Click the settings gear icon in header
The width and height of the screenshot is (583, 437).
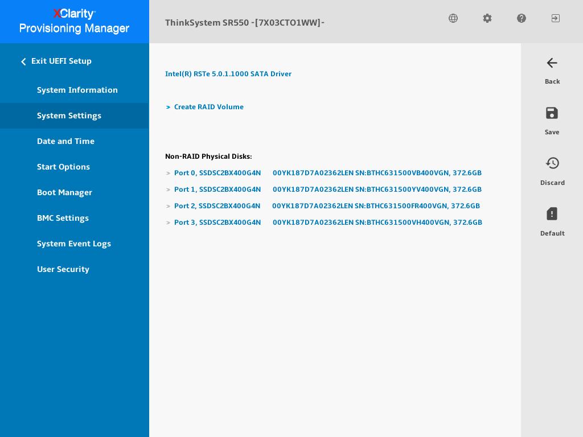(487, 18)
